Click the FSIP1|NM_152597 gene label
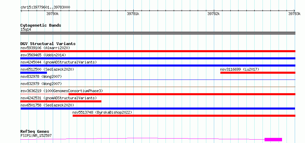Viewport: 305px width, 143px height. point(36,135)
